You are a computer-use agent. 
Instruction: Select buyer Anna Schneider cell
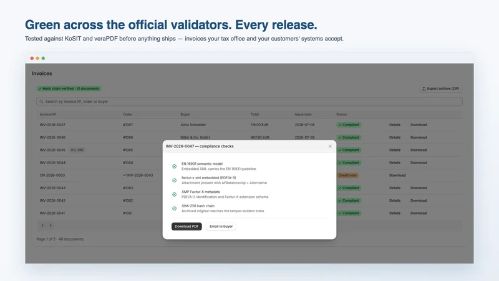193,125
